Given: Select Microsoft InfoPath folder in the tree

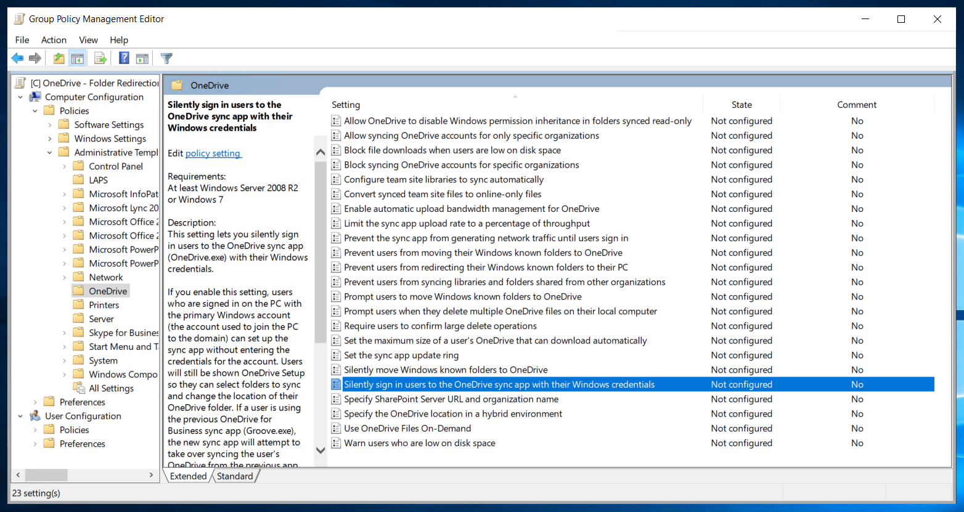Looking at the screenshot, I should pos(123,194).
